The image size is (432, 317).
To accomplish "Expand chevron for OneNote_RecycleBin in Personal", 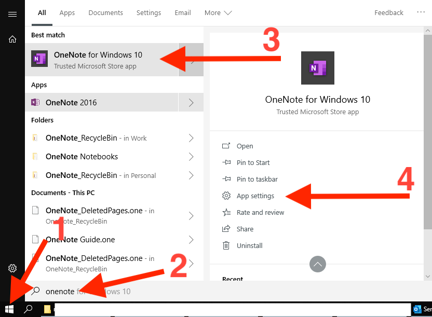I will (x=191, y=175).
